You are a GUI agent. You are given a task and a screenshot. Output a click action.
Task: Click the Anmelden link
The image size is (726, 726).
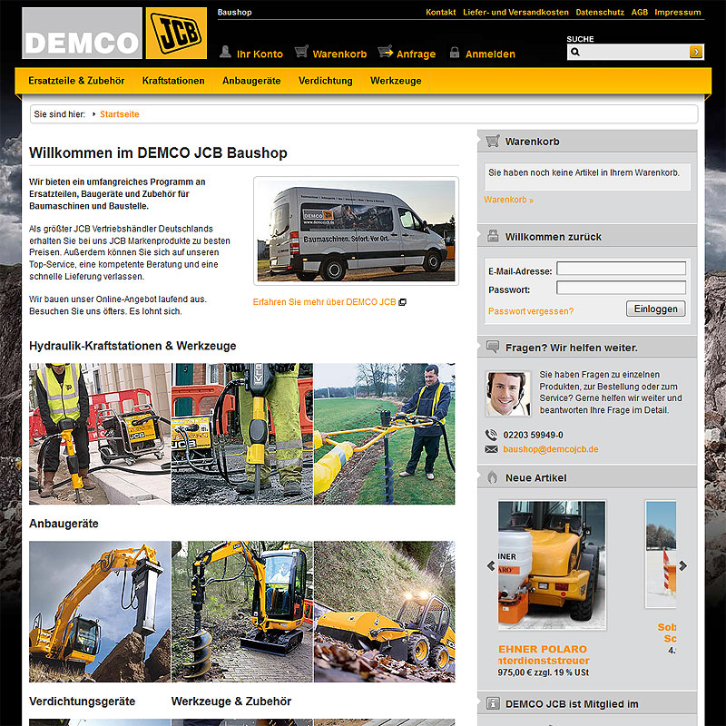pyautogui.click(x=490, y=54)
